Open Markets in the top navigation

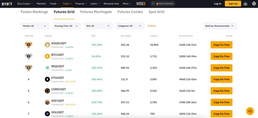pos(41,4)
